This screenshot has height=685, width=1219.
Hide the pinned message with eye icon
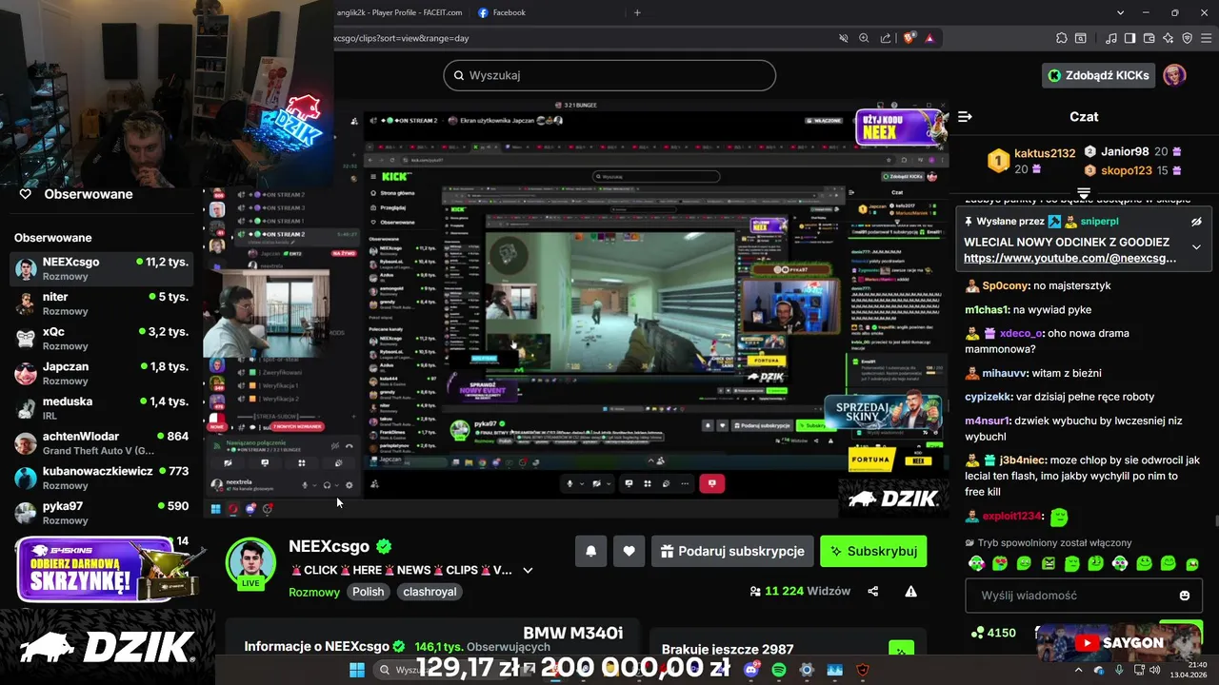[1196, 222]
